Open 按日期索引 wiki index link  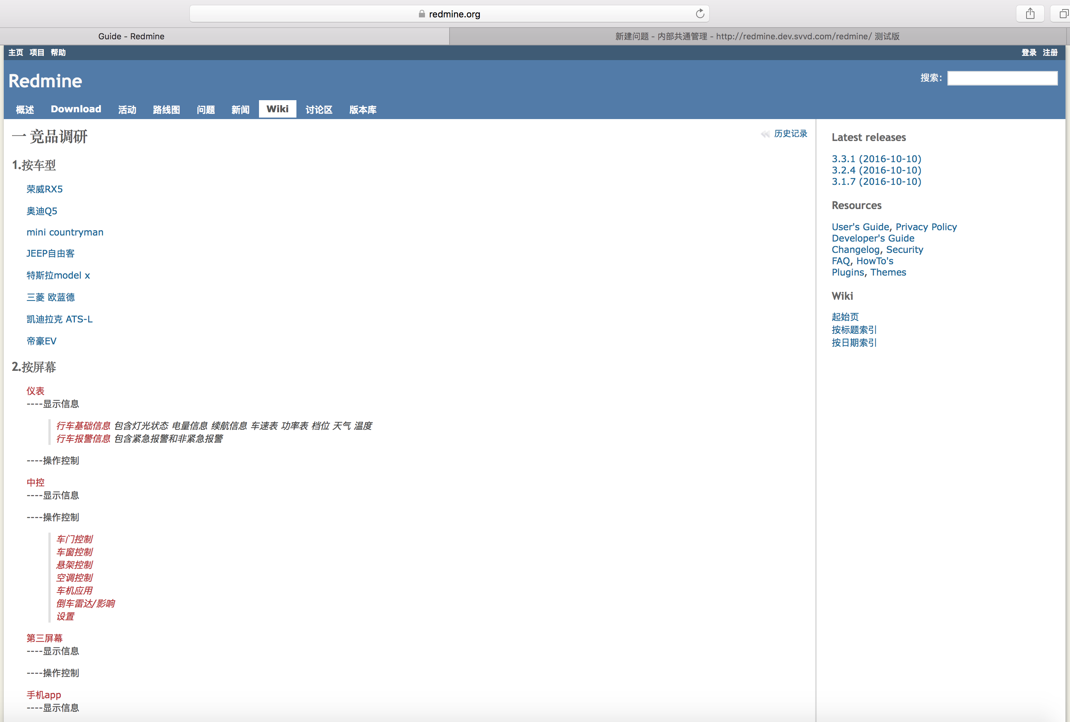point(854,342)
